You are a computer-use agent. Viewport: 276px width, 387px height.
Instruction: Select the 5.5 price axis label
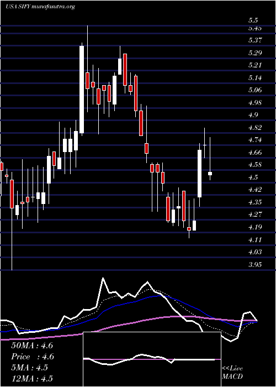tap(253, 20)
